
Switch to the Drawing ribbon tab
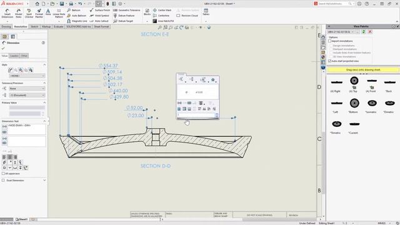pyautogui.click(x=6, y=27)
